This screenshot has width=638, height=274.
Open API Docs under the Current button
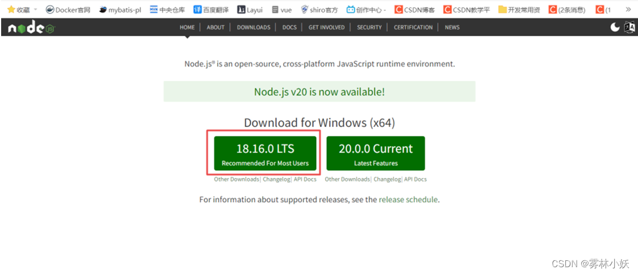click(x=415, y=179)
